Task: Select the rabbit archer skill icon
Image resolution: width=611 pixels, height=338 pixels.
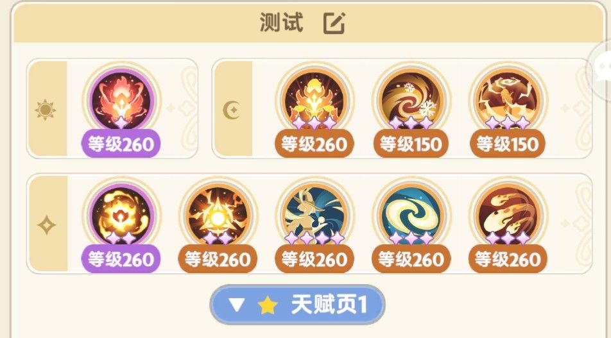Action: pyautogui.click(x=314, y=215)
